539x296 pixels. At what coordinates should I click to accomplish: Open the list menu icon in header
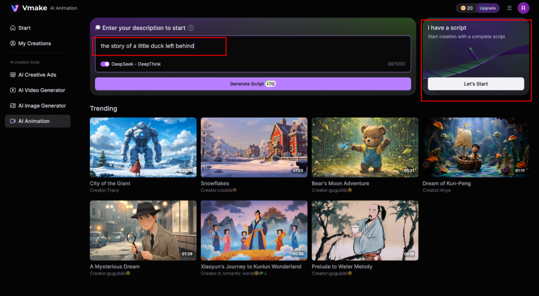pos(509,8)
